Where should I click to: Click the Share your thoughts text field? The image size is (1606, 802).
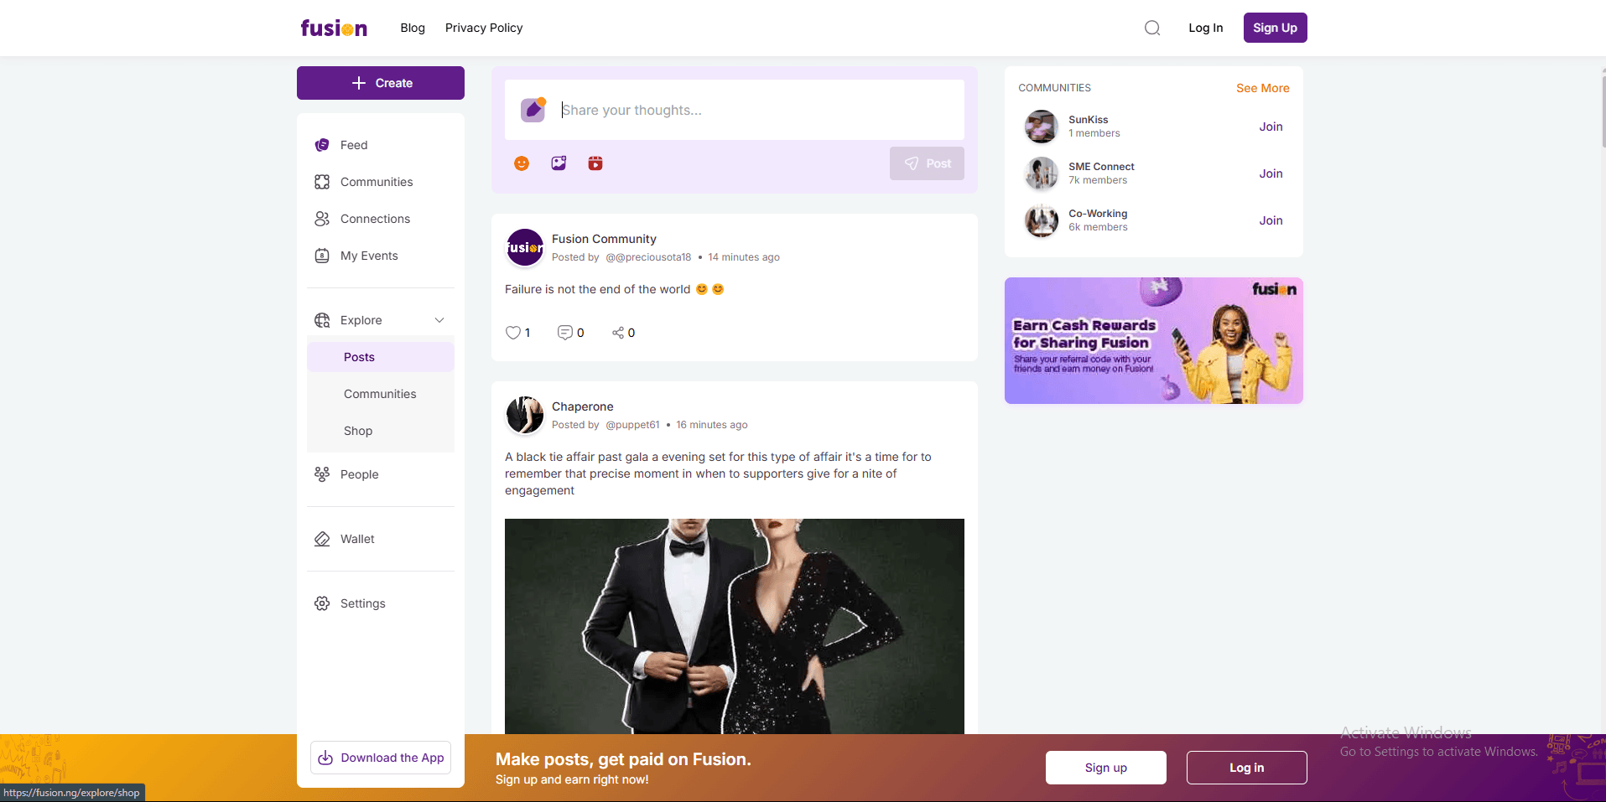755,110
